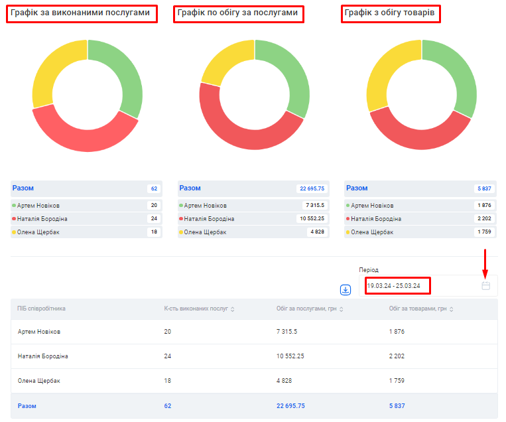Toggle Наталія Бородіна in services turnover legend
This screenshot has width=506, height=422.
[209, 219]
